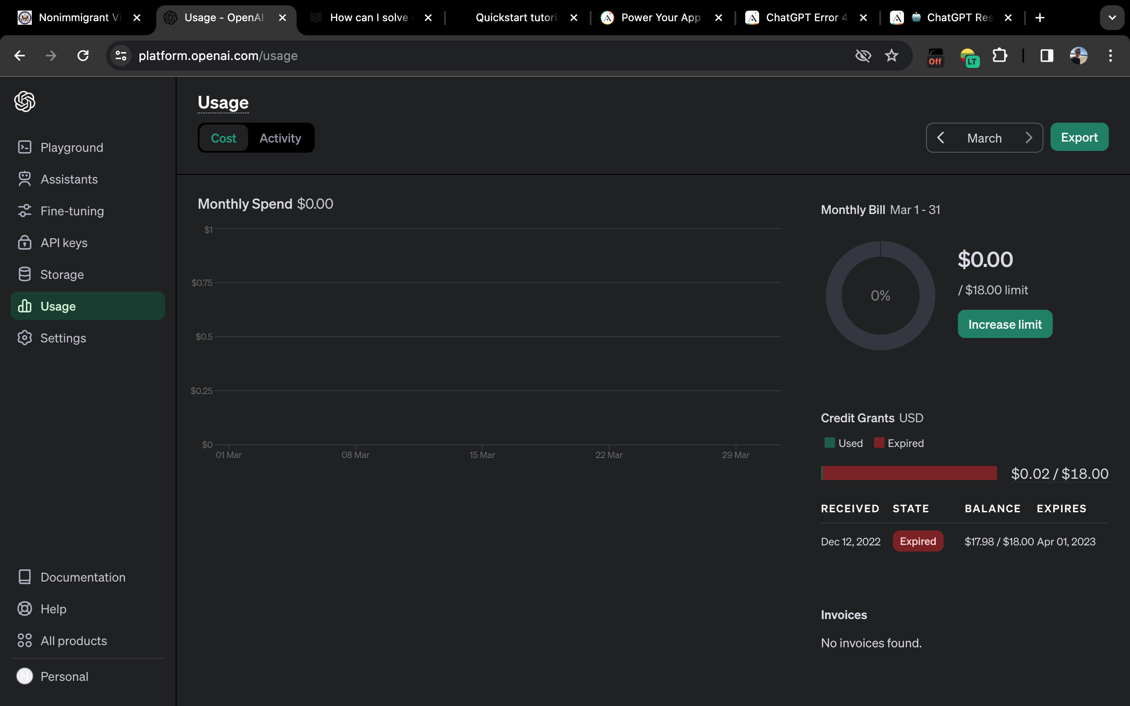Toggle the browser side panel

point(1047,56)
